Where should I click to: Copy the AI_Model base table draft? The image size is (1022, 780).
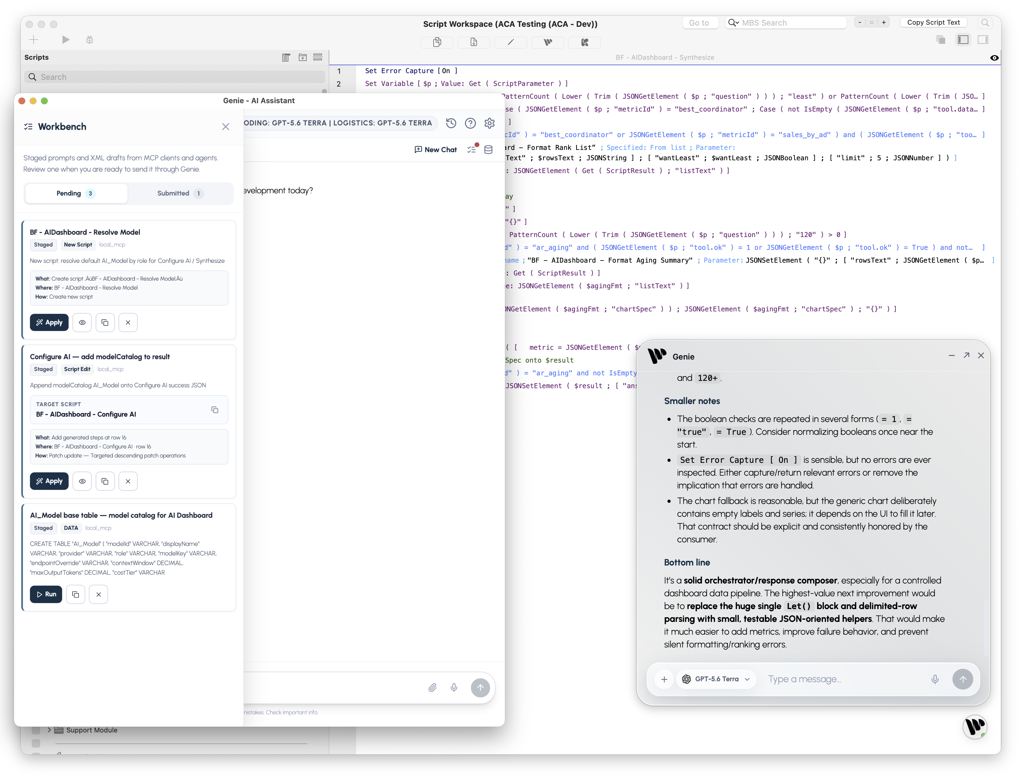point(76,595)
